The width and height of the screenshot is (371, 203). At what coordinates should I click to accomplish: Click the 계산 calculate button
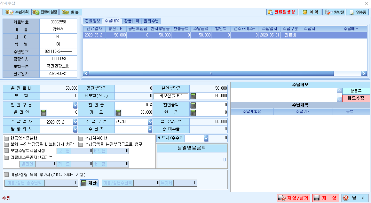tap(89, 183)
